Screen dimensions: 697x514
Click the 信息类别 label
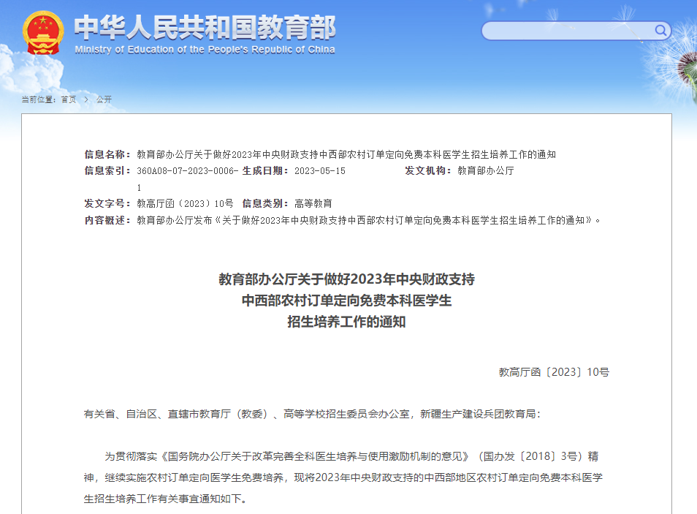(265, 204)
